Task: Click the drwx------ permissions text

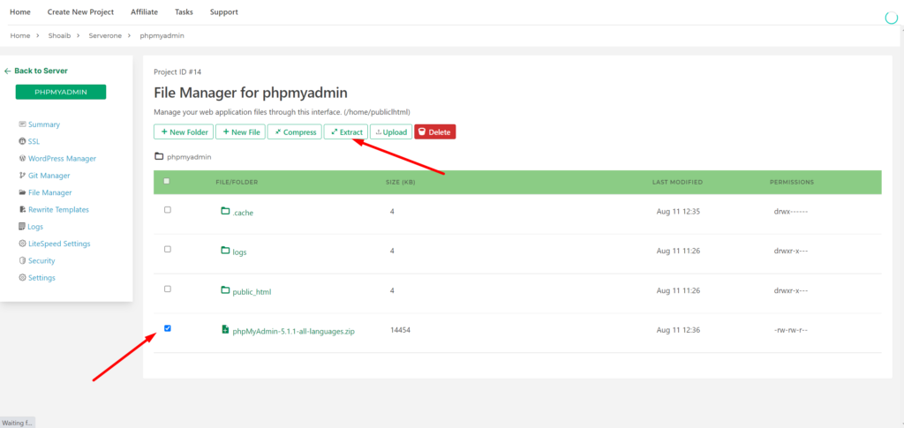Action: pyautogui.click(x=791, y=212)
